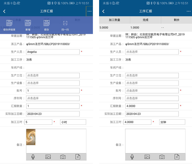Select the 完成 column tab
Screen dimensions: 192x165
[145, 20]
